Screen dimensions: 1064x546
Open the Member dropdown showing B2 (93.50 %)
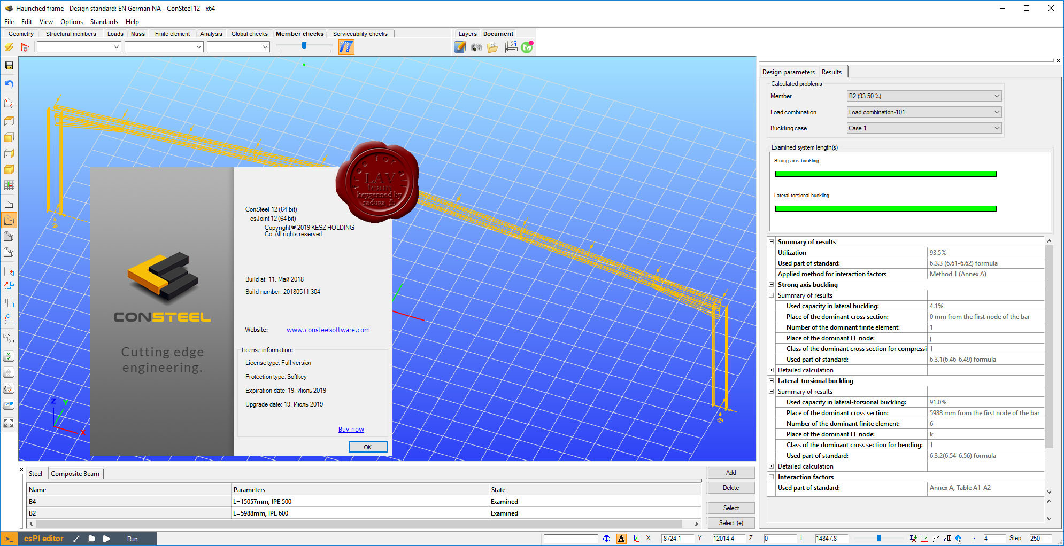924,96
